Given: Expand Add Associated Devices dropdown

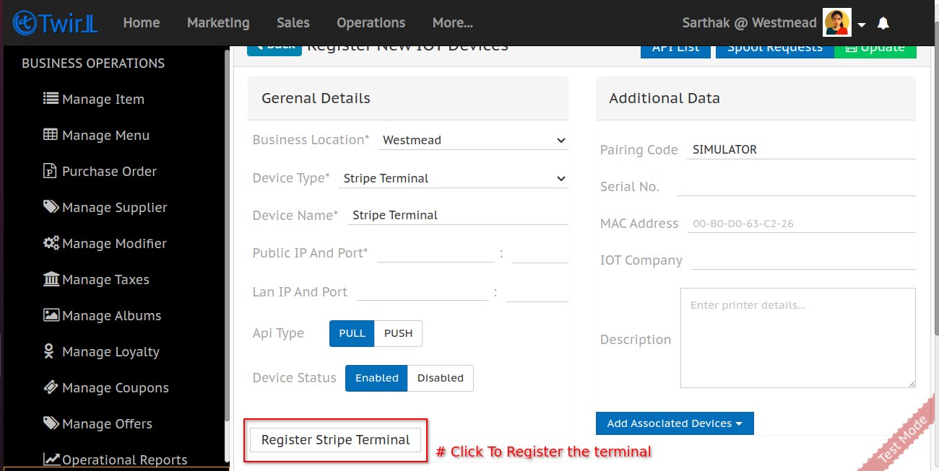Looking at the screenshot, I should tap(674, 423).
